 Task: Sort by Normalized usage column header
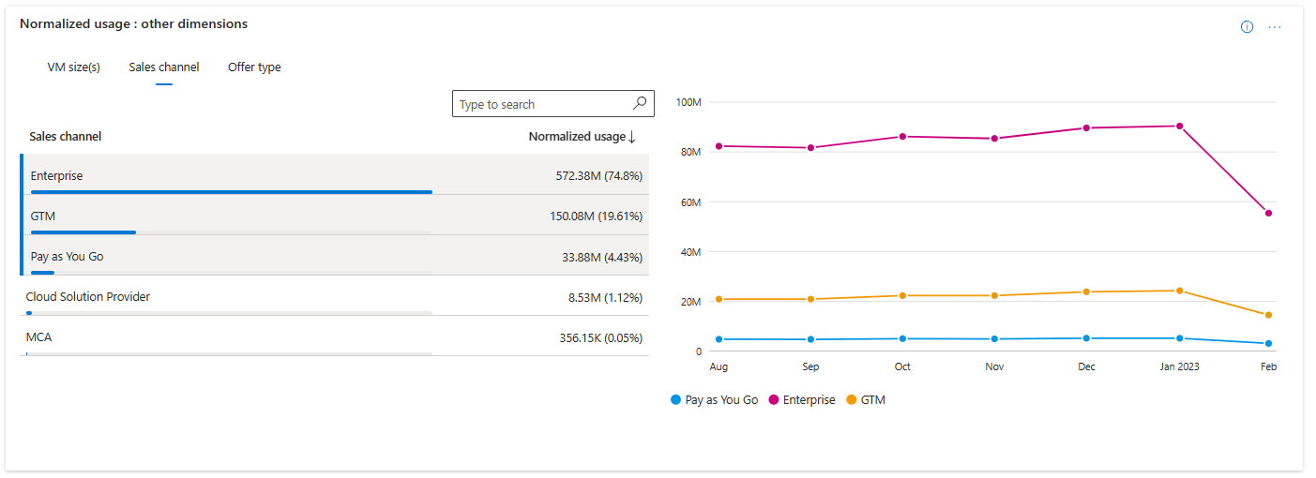pyautogui.click(x=576, y=137)
